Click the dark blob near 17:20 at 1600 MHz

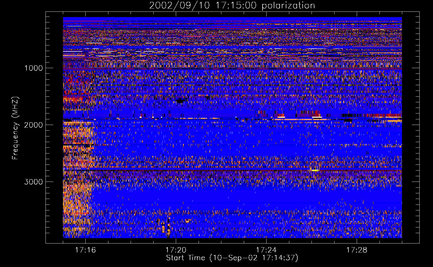(x=181, y=100)
